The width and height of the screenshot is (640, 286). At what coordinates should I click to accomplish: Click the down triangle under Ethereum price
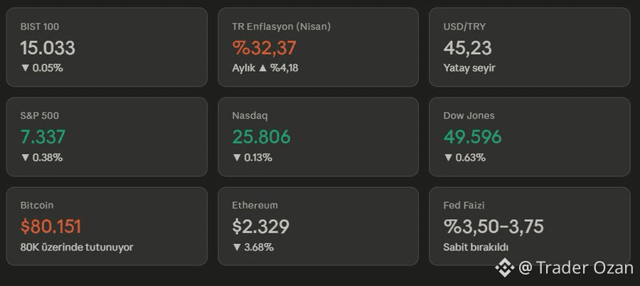237,247
